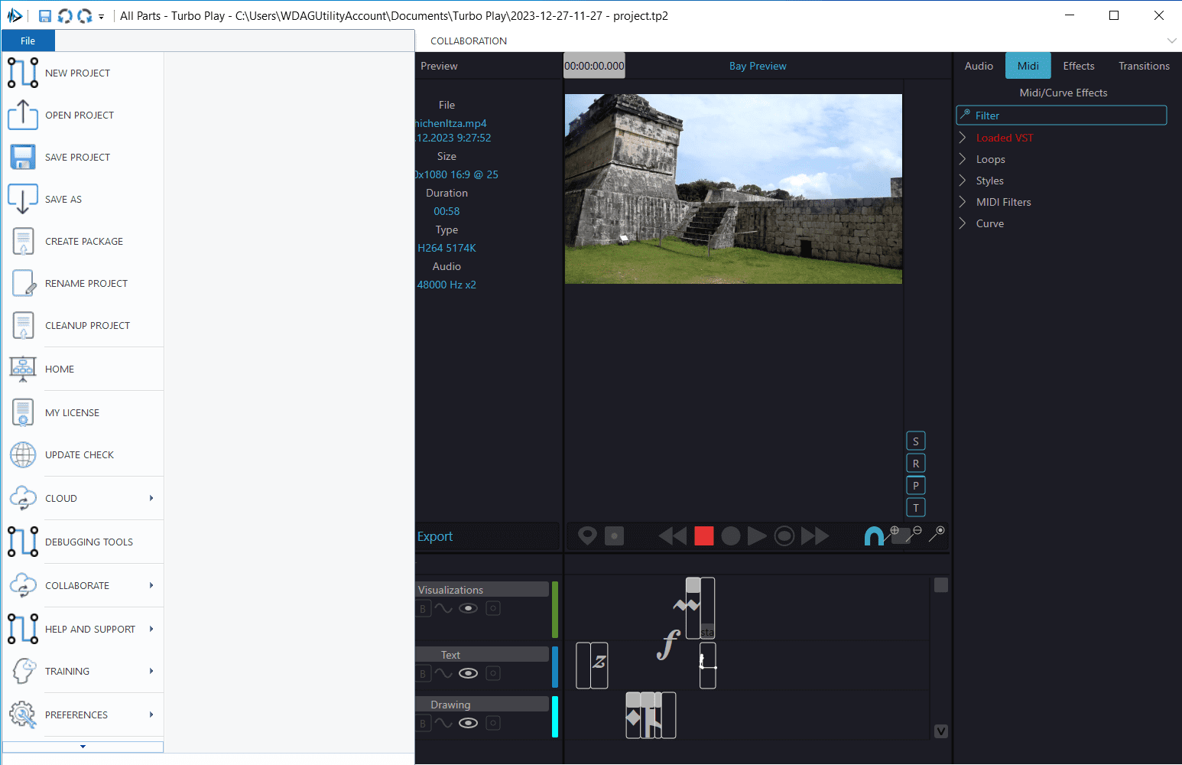The width and height of the screenshot is (1182, 765).
Task: Click the redo icon in the title bar
Action: tap(84, 16)
